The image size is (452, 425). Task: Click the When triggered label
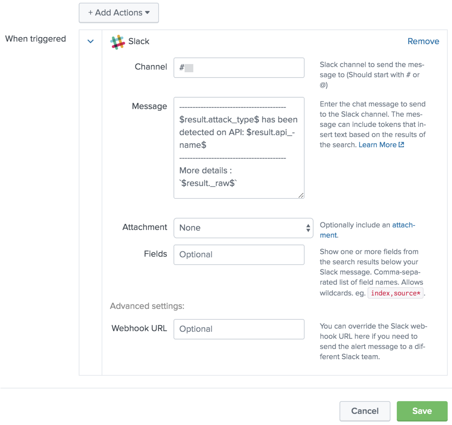(x=36, y=39)
